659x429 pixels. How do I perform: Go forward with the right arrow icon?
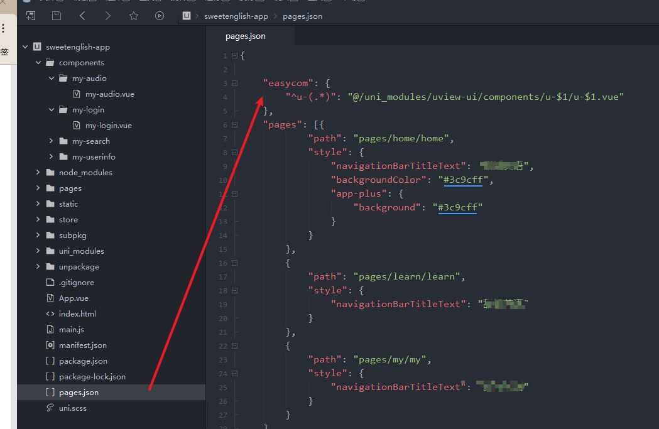108,16
